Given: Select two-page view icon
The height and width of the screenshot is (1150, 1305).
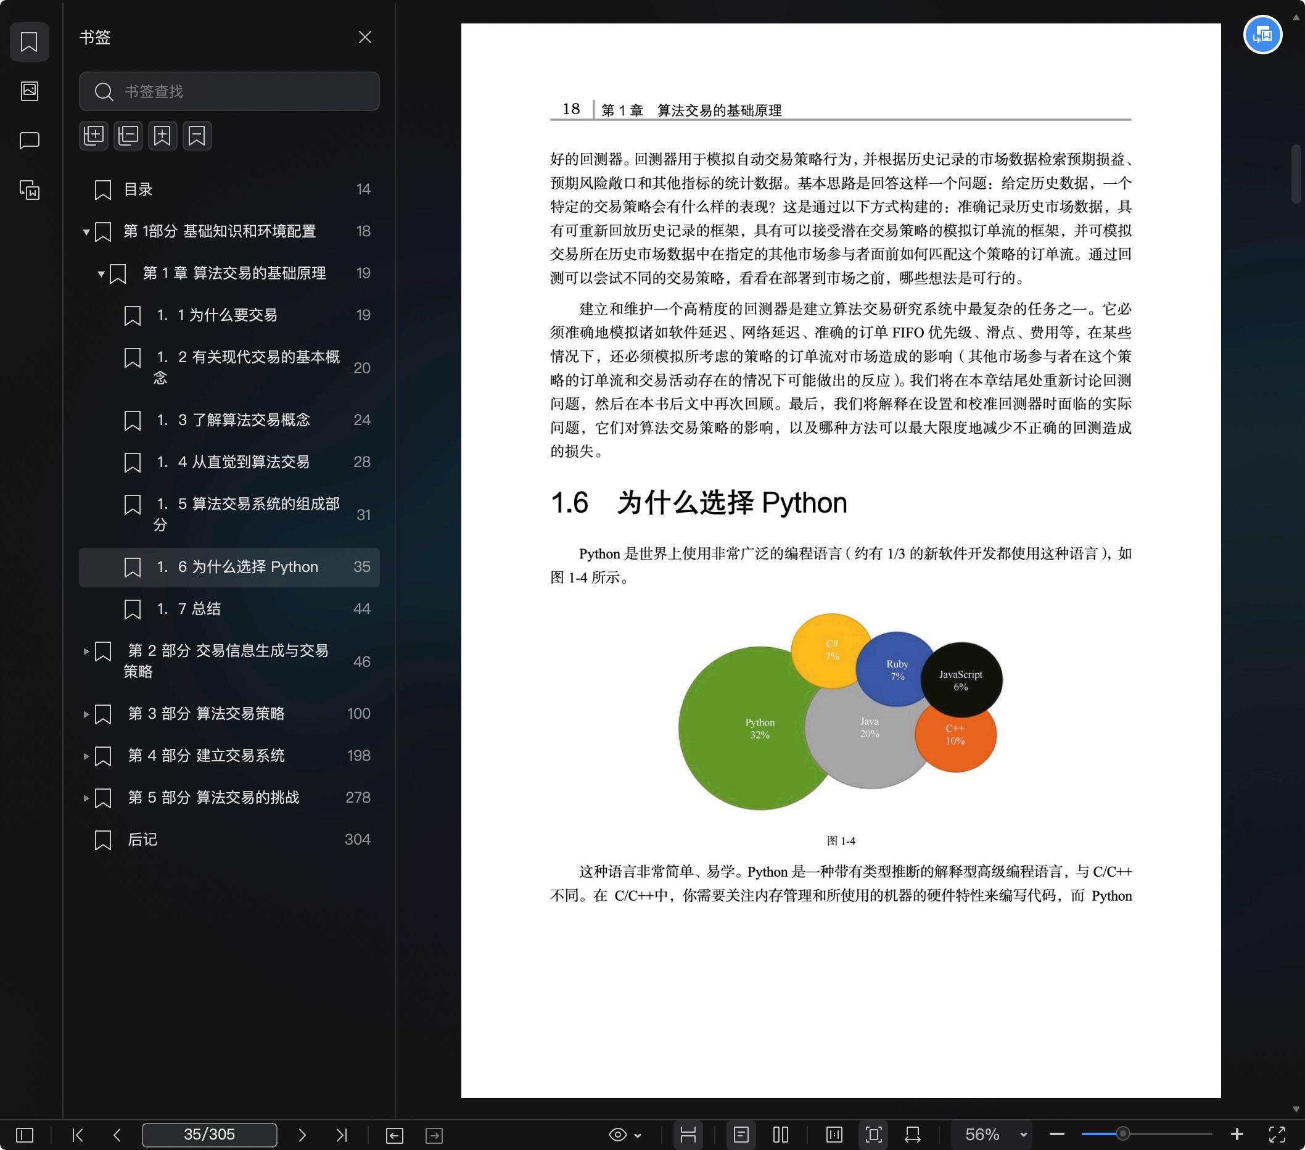Looking at the screenshot, I should (781, 1135).
